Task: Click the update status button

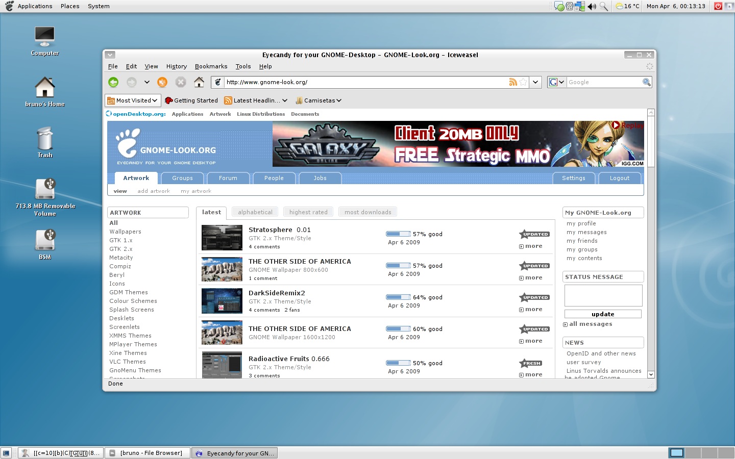Action: (x=603, y=314)
